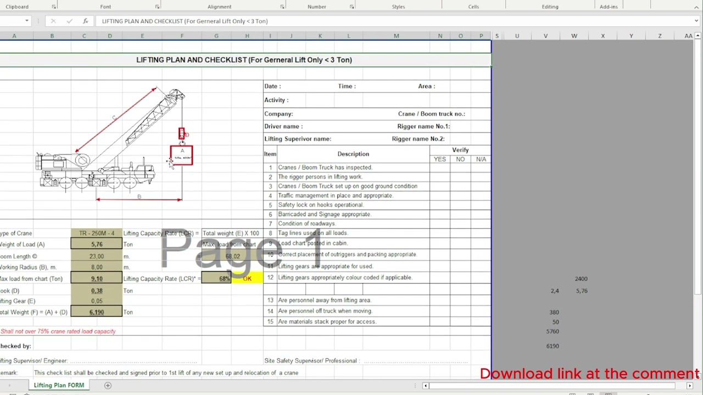703x395 pixels.
Task: Select item Traffic management in place
Action: 353,195
